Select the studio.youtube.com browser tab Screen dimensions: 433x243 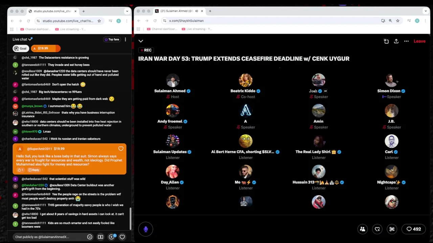[x=52, y=11]
